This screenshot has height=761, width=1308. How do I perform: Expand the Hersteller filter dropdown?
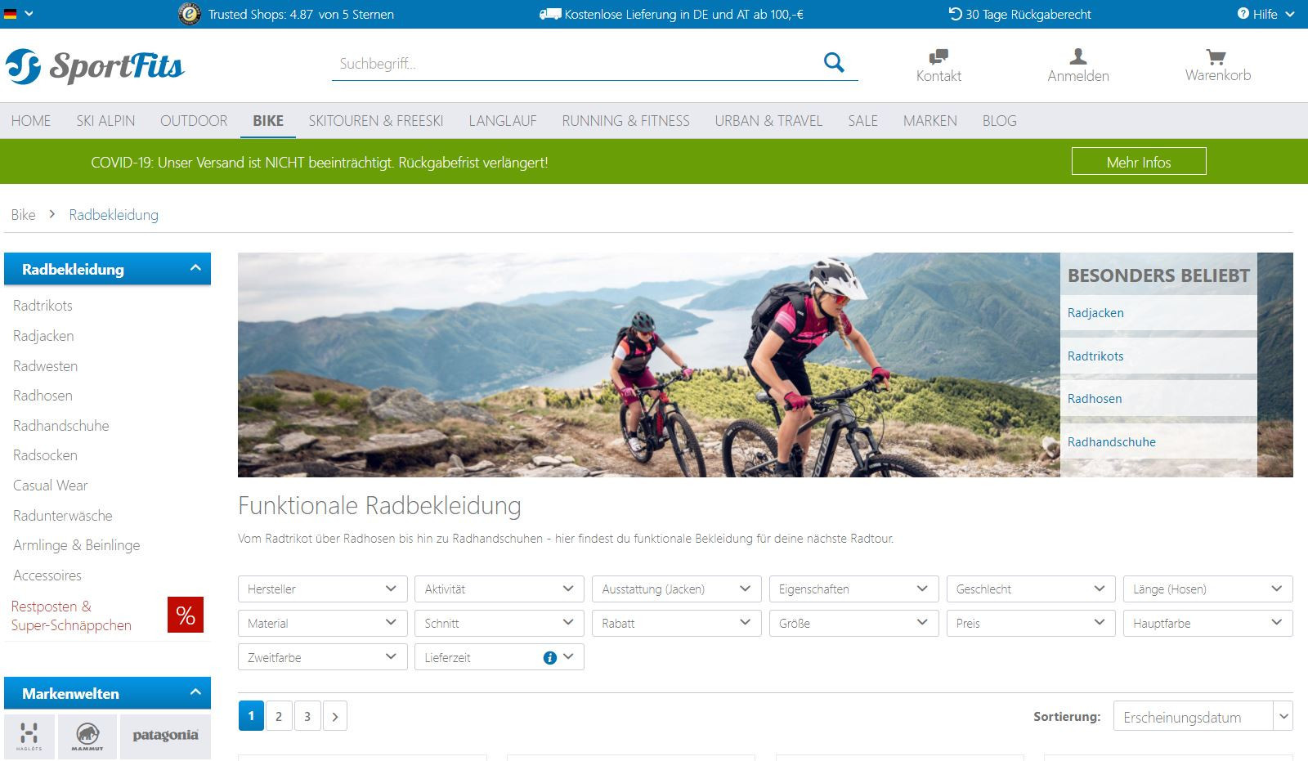point(322,589)
